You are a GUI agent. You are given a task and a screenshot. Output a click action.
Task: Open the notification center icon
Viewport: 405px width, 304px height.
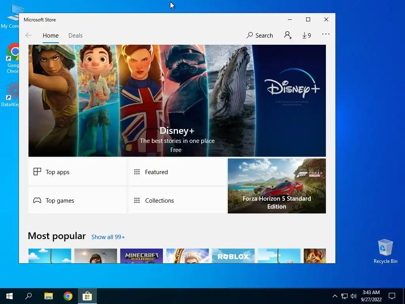[x=392, y=296]
